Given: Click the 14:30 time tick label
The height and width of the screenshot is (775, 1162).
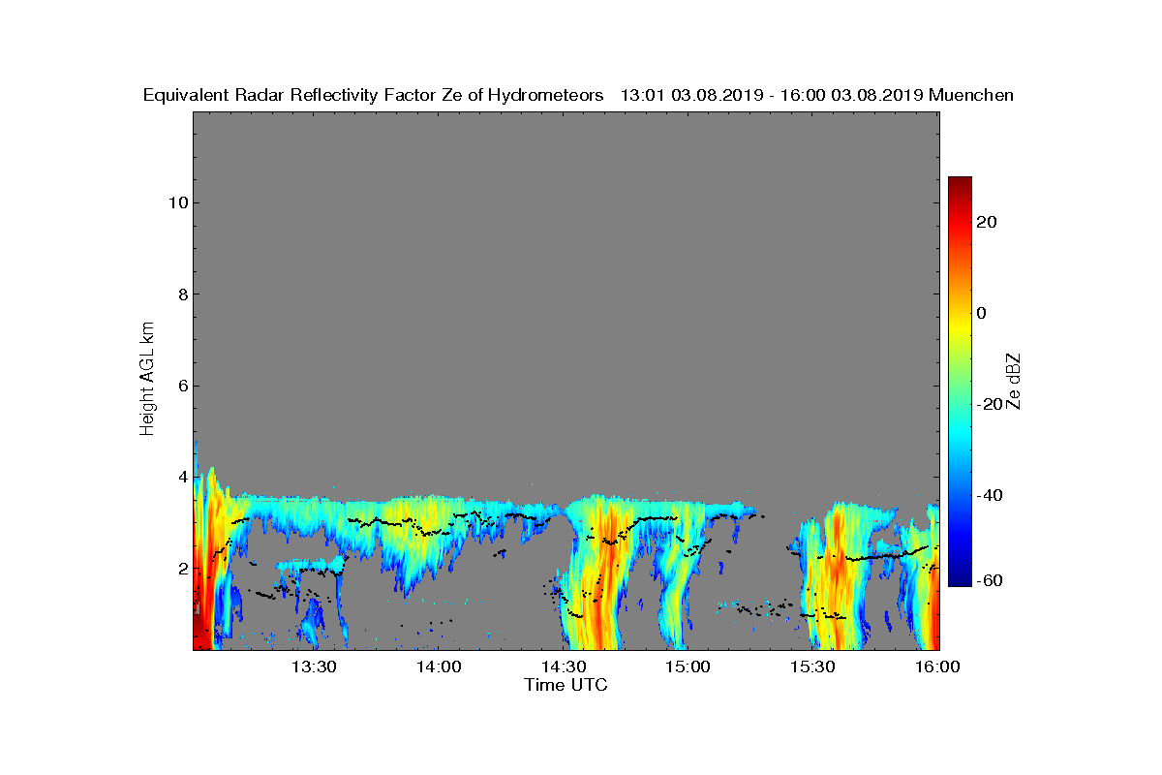Looking at the screenshot, I should coord(564,666).
